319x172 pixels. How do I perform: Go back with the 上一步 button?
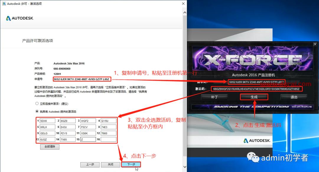[x=90, y=165]
